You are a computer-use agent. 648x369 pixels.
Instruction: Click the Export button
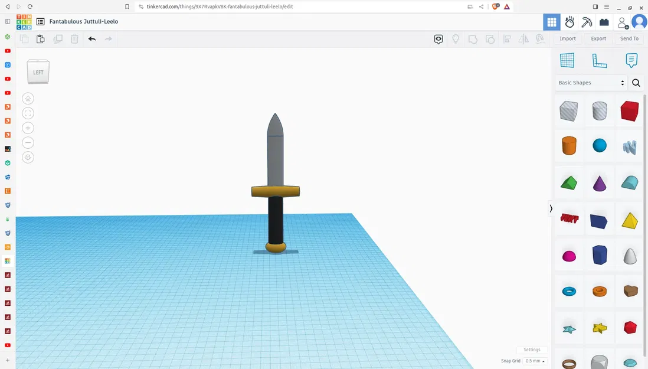point(598,38)
